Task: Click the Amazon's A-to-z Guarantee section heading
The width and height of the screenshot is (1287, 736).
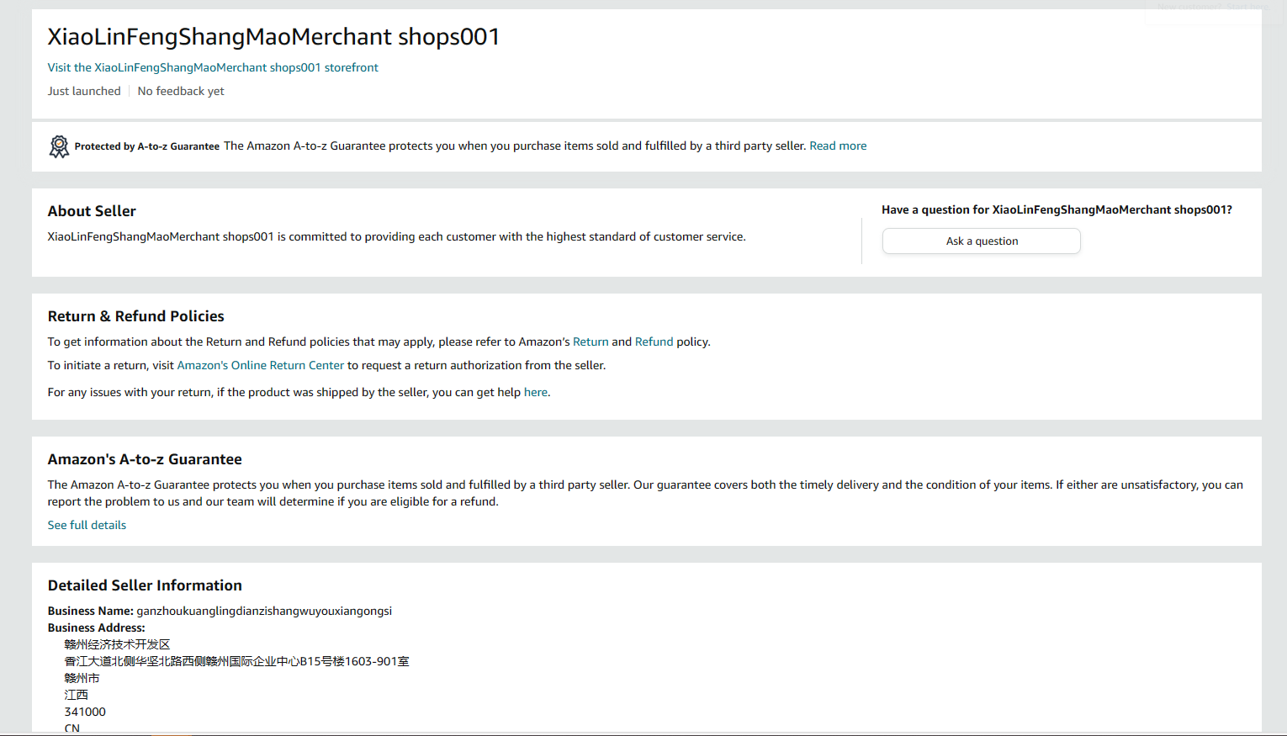Action: click(x=145, y=459)
